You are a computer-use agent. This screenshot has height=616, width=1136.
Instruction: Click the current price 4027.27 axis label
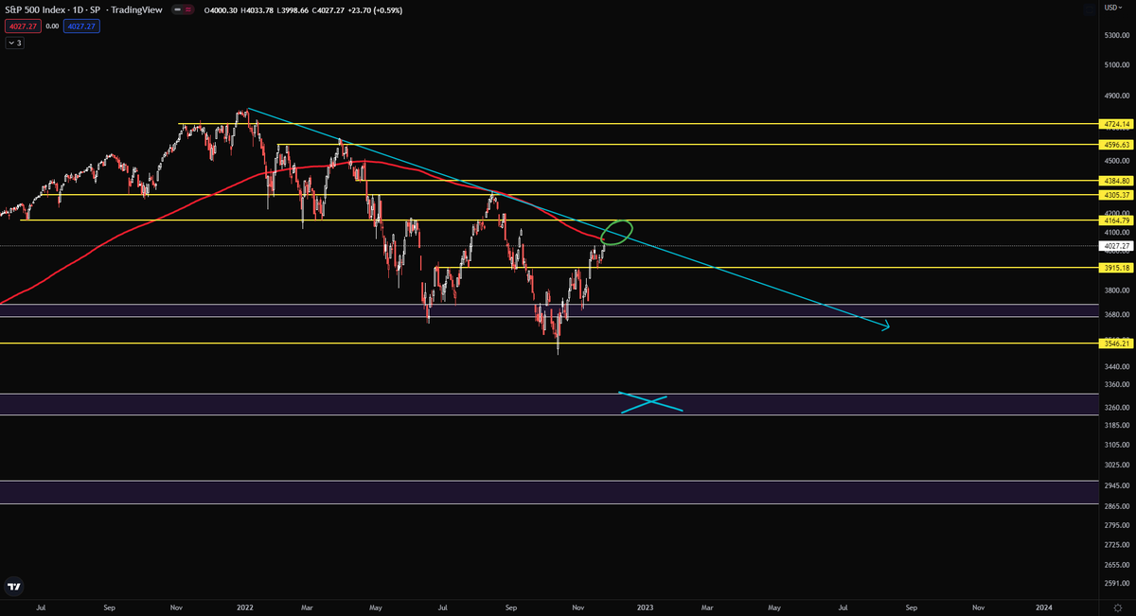(x=1117, y=246)
